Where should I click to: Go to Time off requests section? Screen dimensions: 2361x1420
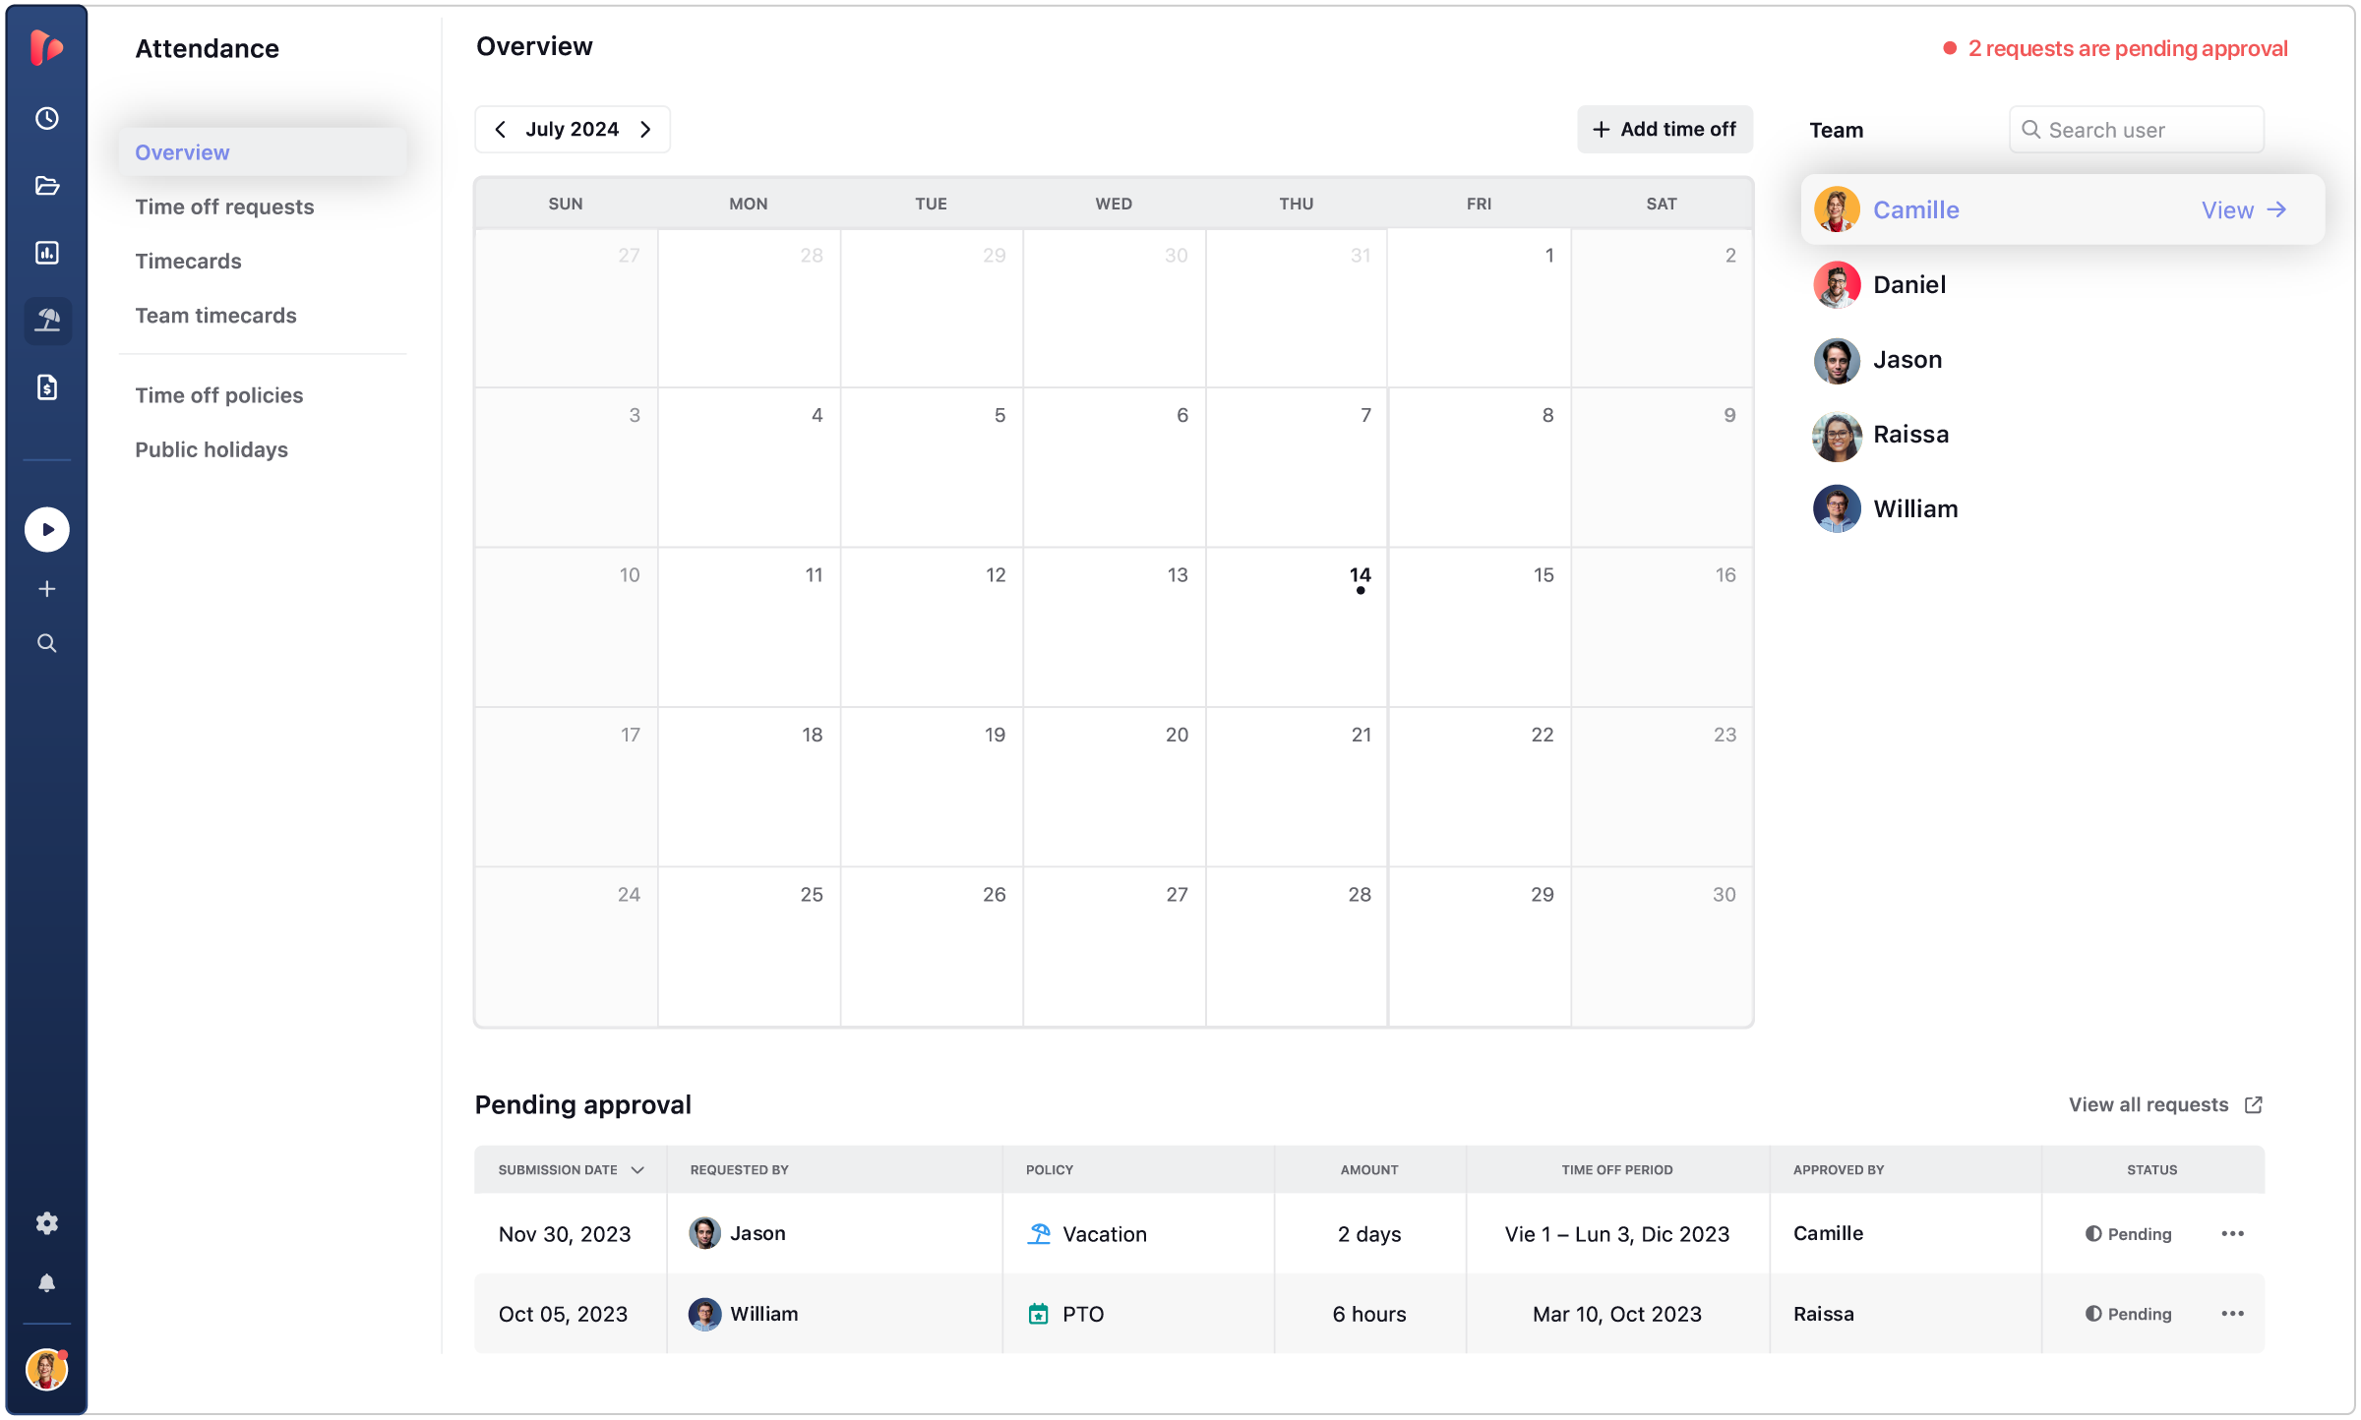(224, 207)
